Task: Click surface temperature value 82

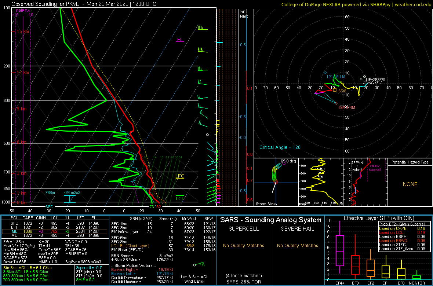Action: pos(159,206)
